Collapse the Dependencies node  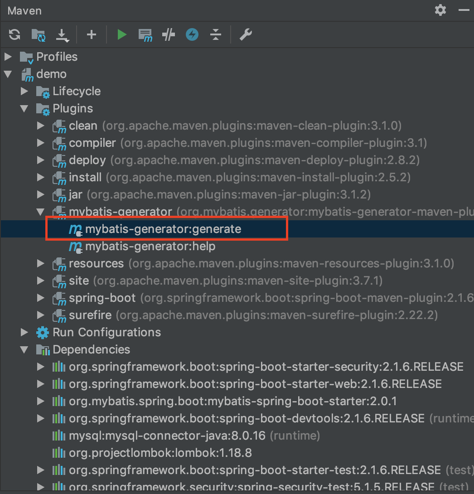24,350
